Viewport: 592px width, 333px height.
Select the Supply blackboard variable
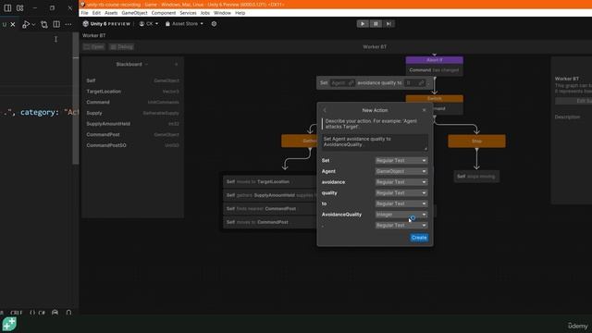click(132, 113)
